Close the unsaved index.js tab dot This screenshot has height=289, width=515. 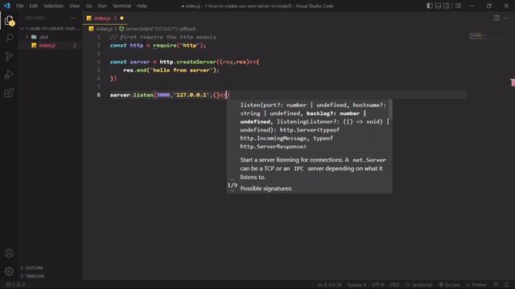122,18
